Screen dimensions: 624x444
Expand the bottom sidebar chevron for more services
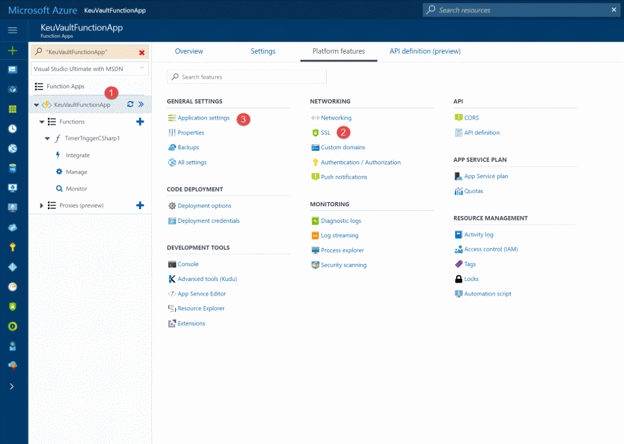(x=11, y=386)
